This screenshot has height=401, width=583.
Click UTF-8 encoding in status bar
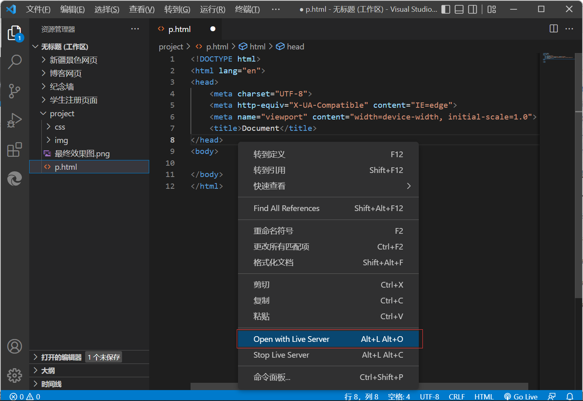pyautogui.click(x=429, y=397)
